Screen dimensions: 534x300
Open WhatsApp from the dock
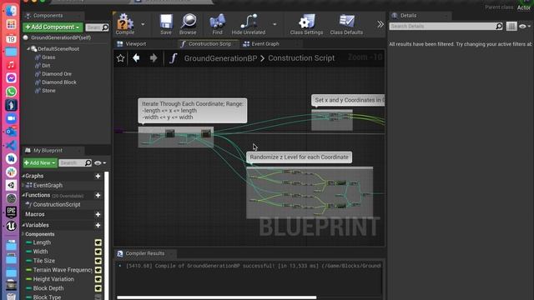(11, 92)
